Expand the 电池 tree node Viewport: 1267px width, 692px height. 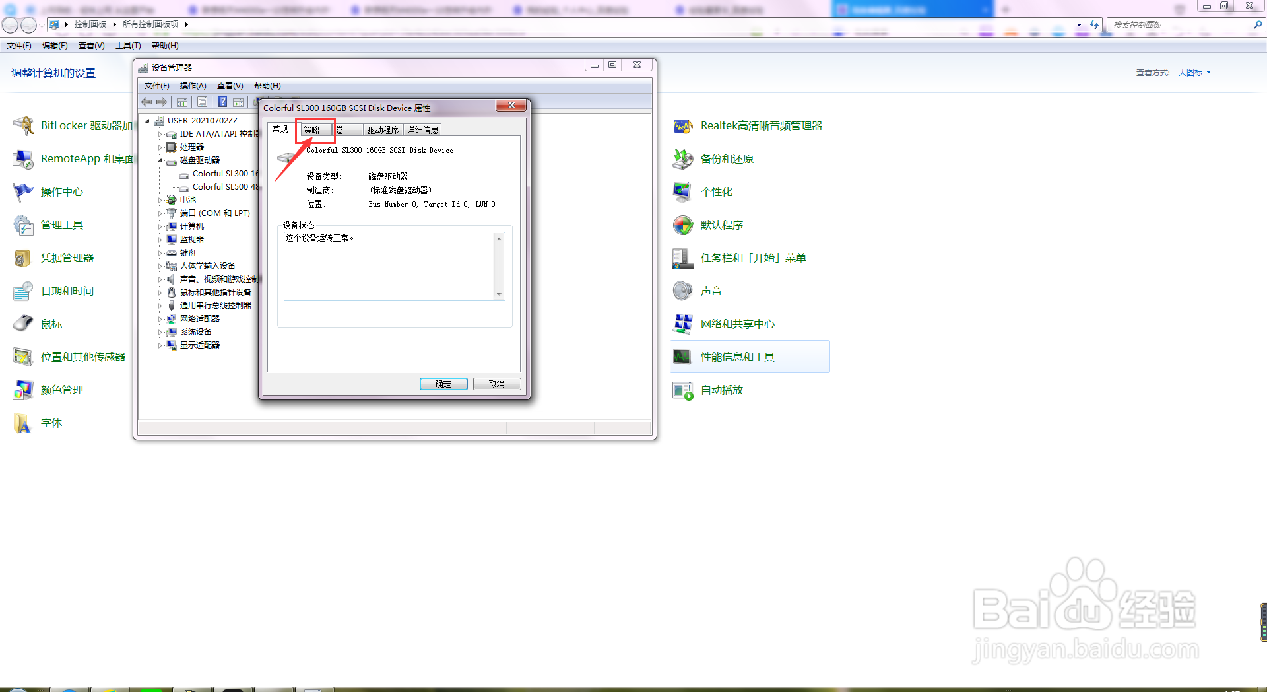pyautogui.click(x=160, y=200)
